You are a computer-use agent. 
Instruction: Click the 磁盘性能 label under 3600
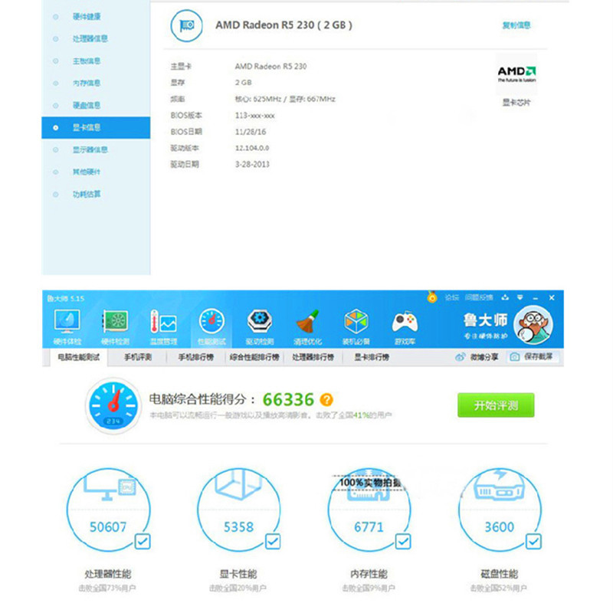click(500, 574)
